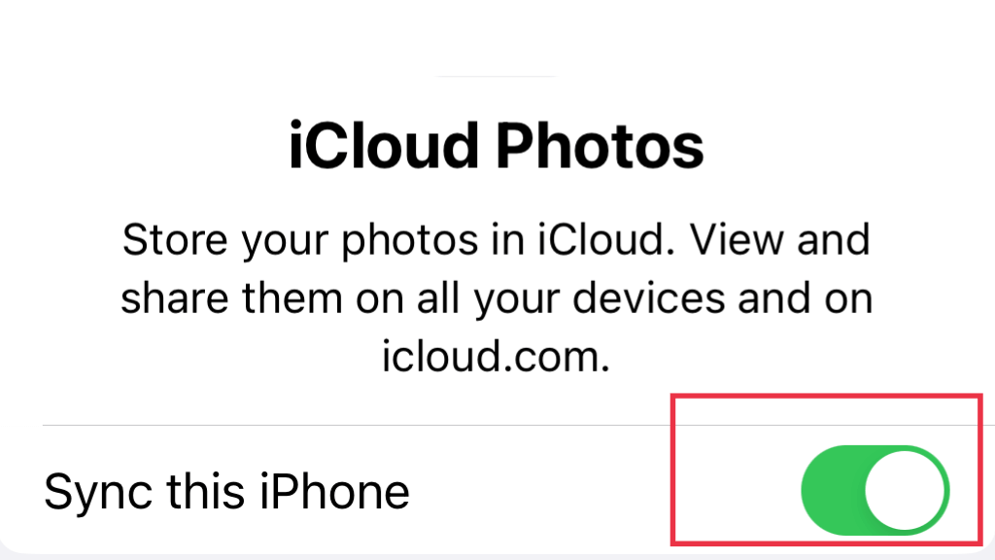The image size is (995, 560).
Task: Click the icloud.com text in description
Action: pos(497,356)
